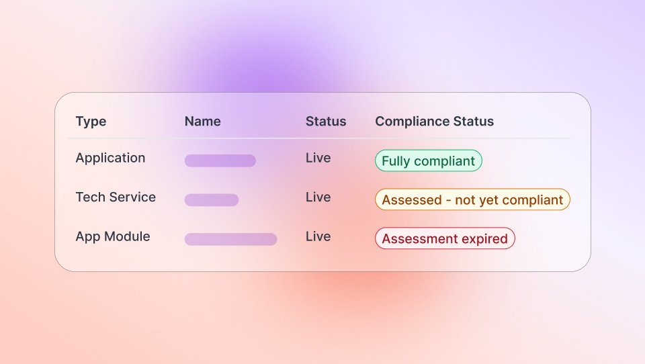Click the name placeholder in Tech Service row

point(212,200)
